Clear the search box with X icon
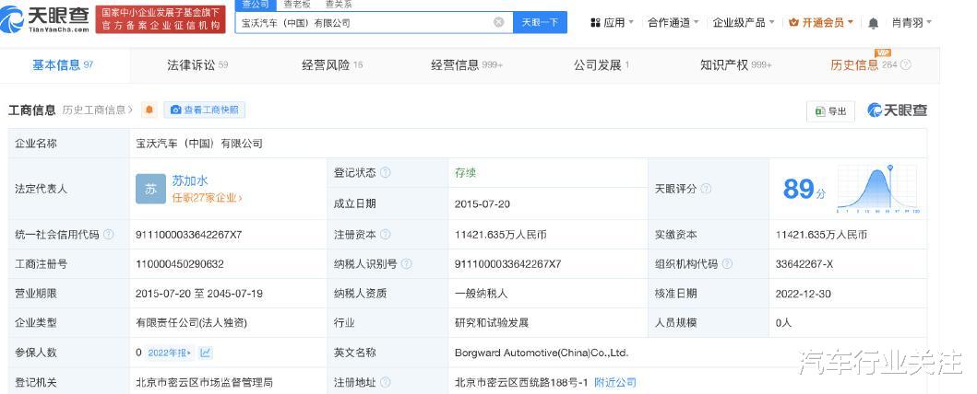The image size is (977, 394). pyautogui.click(x=498, y=22)
